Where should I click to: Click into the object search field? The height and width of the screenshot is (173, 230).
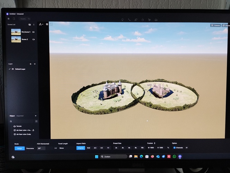point(23,121)
